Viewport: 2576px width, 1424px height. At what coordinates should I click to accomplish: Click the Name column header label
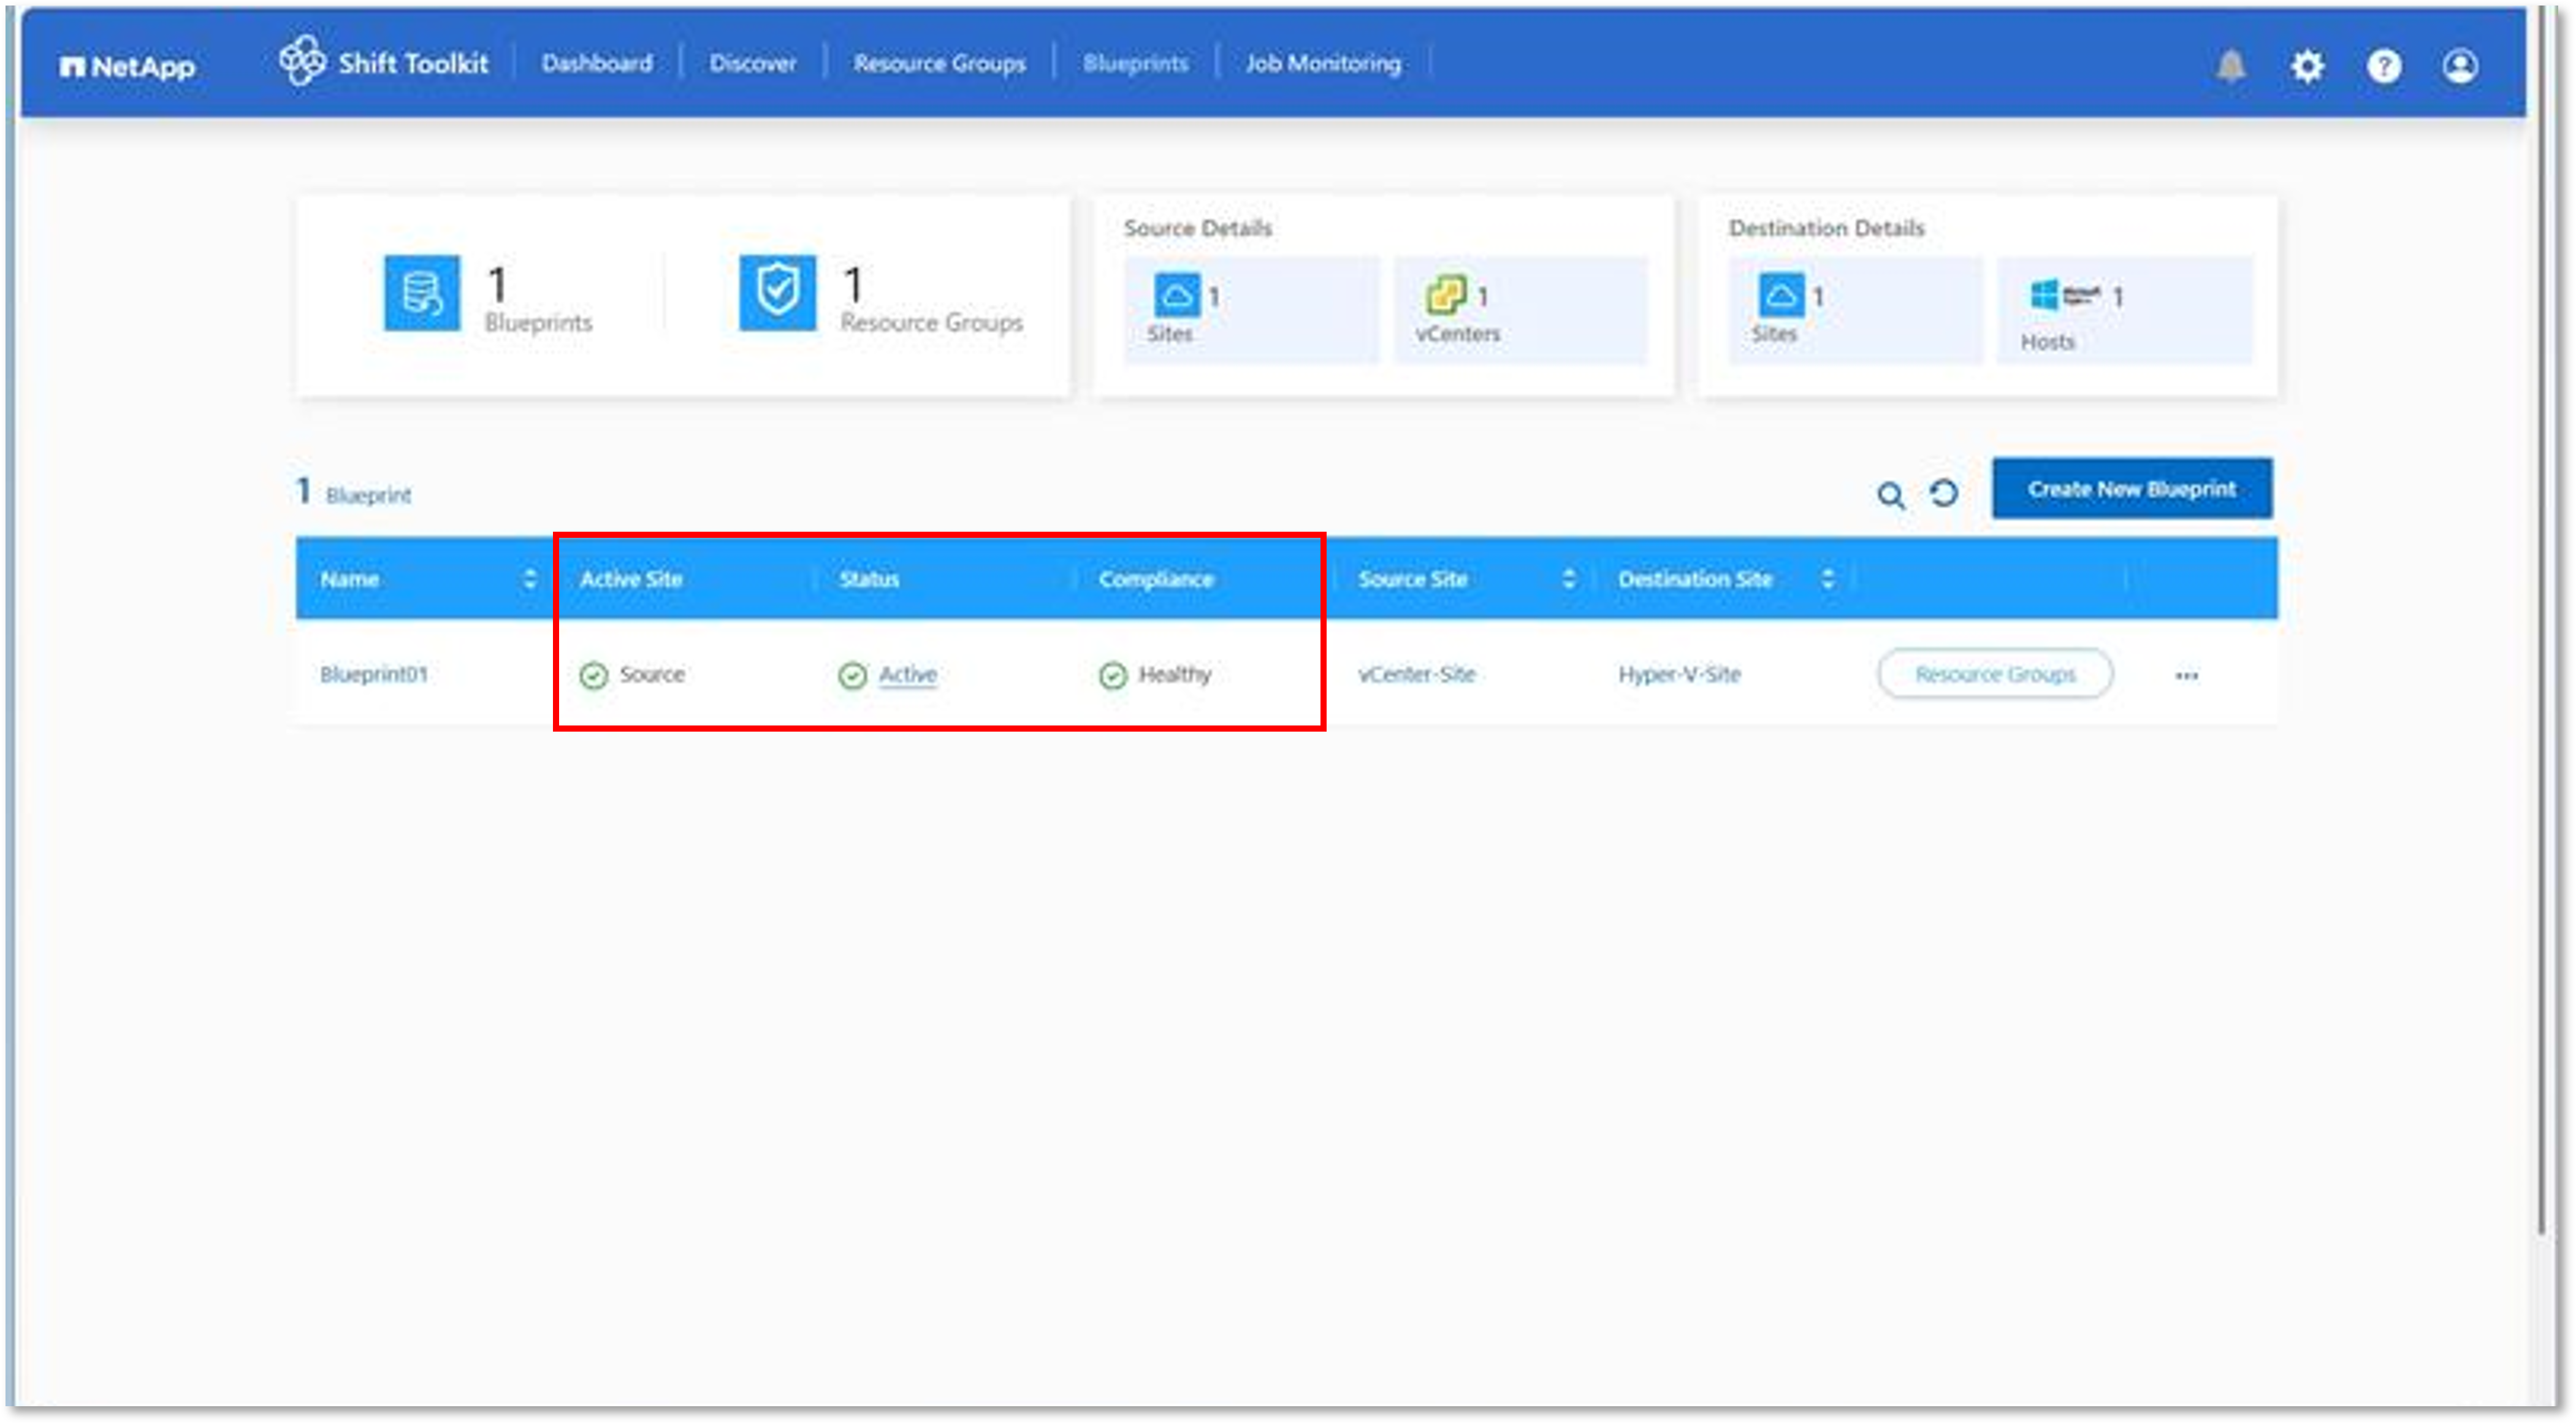[x=349, y=578]
